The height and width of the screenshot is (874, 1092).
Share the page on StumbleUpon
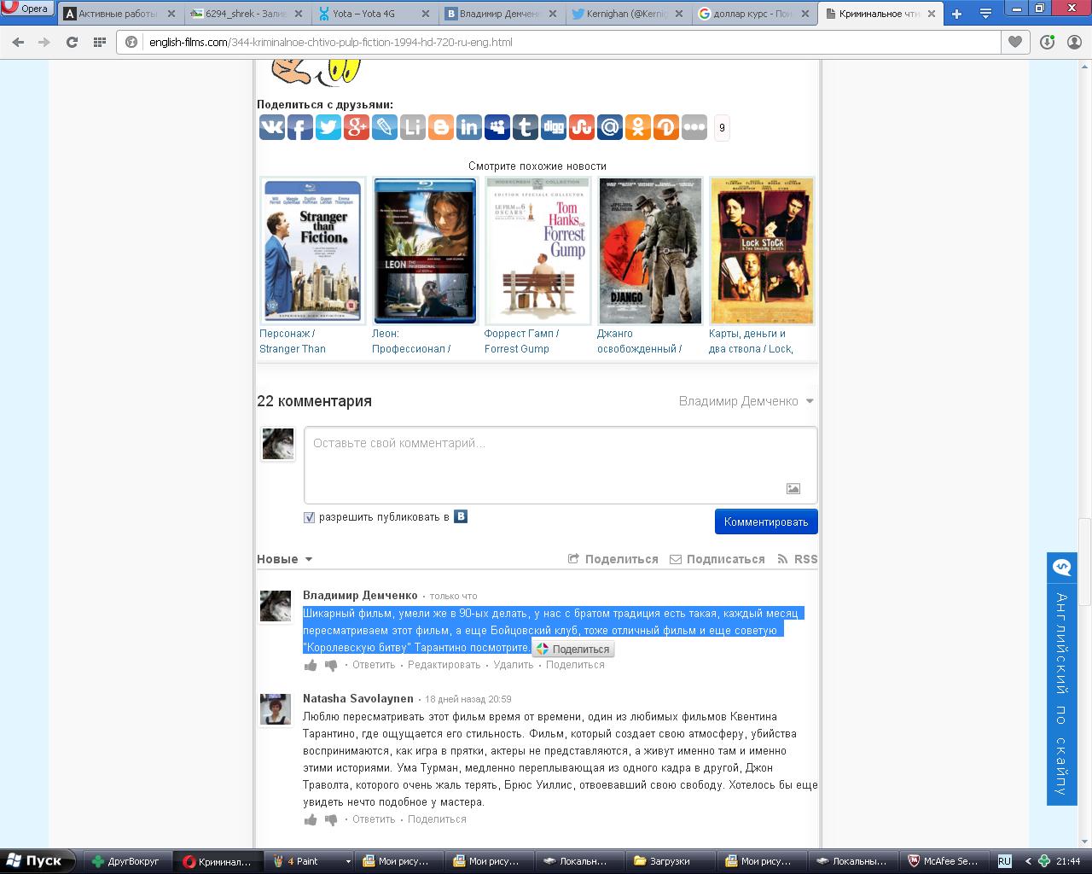[582, 127]
